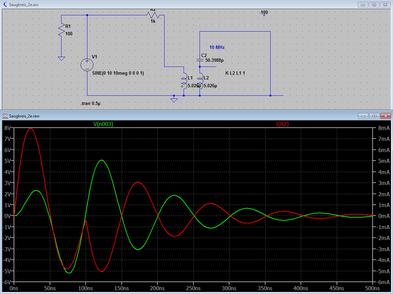Select the L2 inductor symbol
The width and height of the screenshot is (393, 294).
(x=200, y=81)
